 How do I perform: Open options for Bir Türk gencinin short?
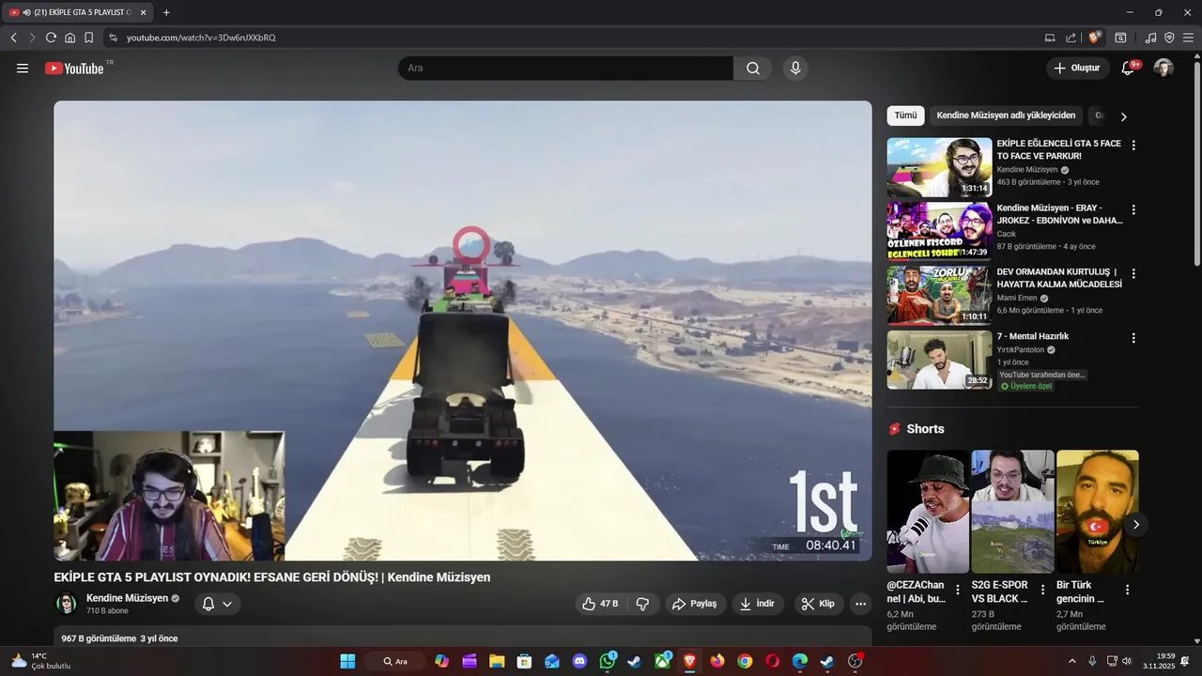[x=1127, y=590]
